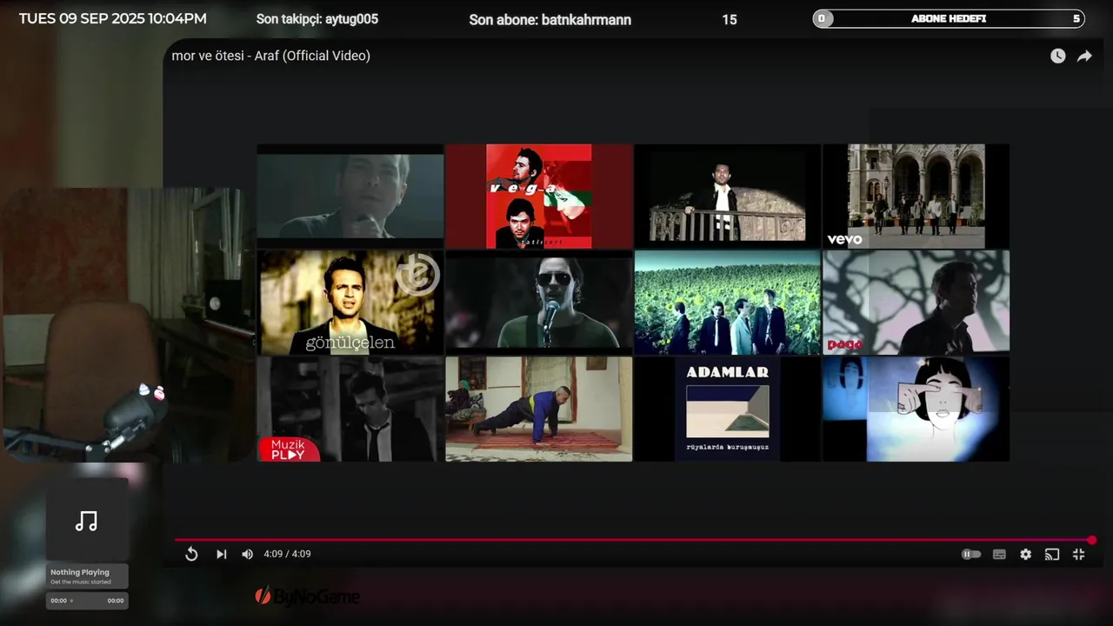The image size is (1113, 626).
Task: Click Son abone: batnkahrmann text
Action: [550, 20]
